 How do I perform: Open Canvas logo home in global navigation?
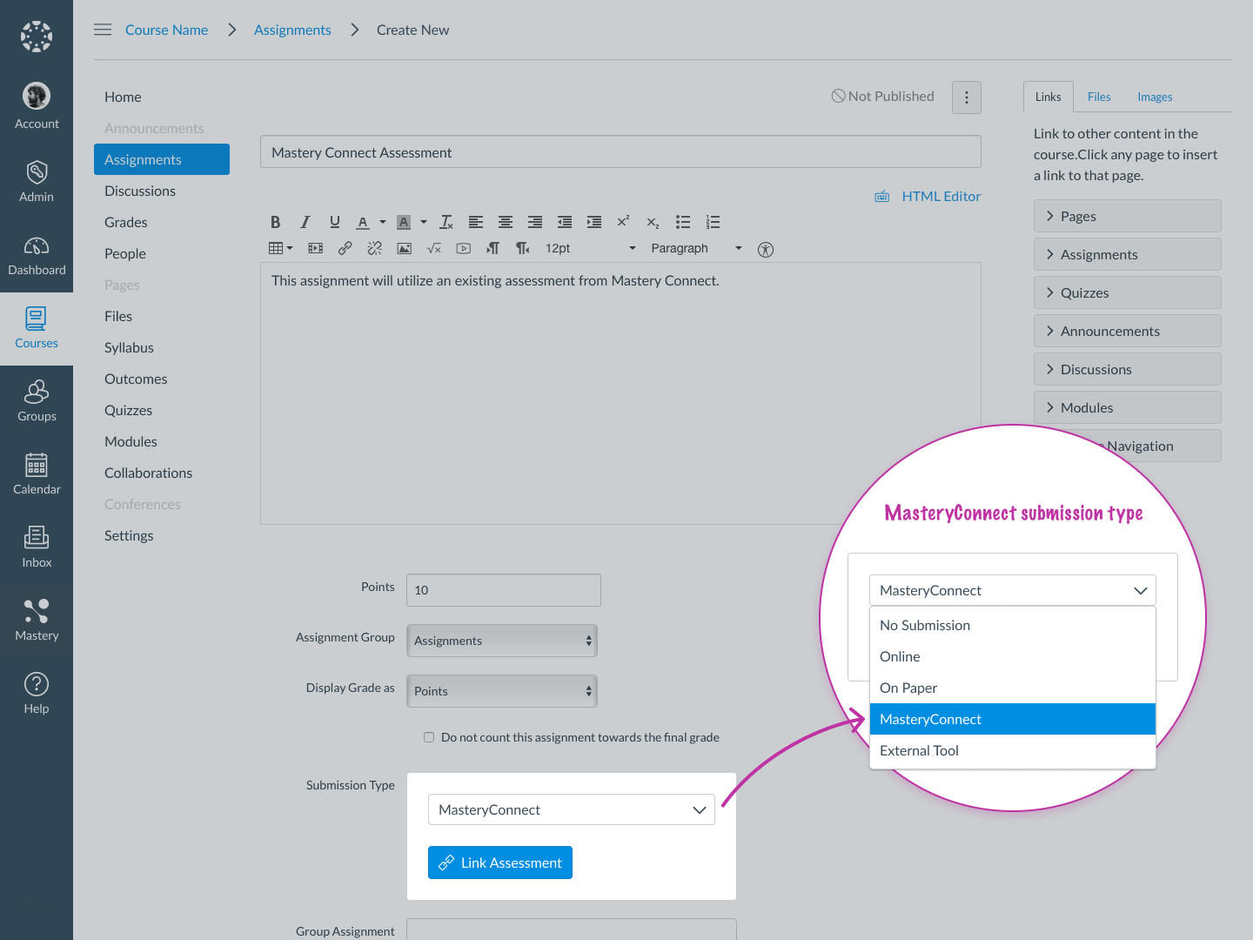[x=37, y=37]
